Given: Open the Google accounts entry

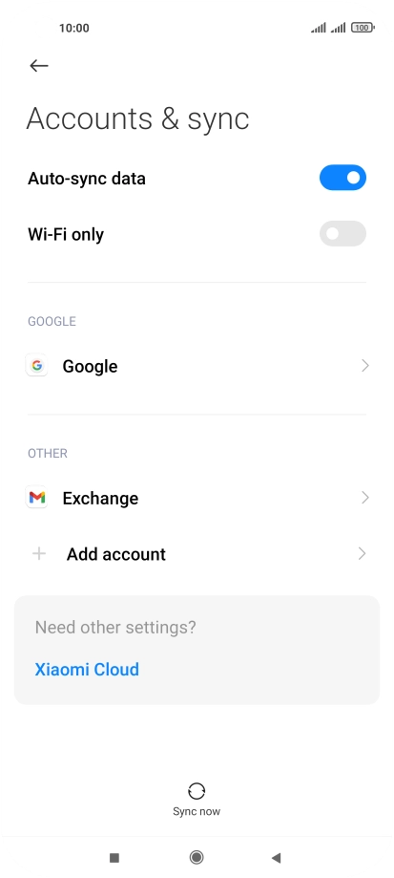Looking at the screenshot, I should (197, 366).
